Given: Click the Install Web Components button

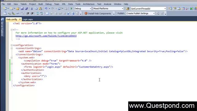Looking at the screenshot, I should (98, 13).
